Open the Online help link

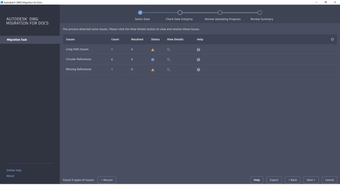(x=14, y=170)
